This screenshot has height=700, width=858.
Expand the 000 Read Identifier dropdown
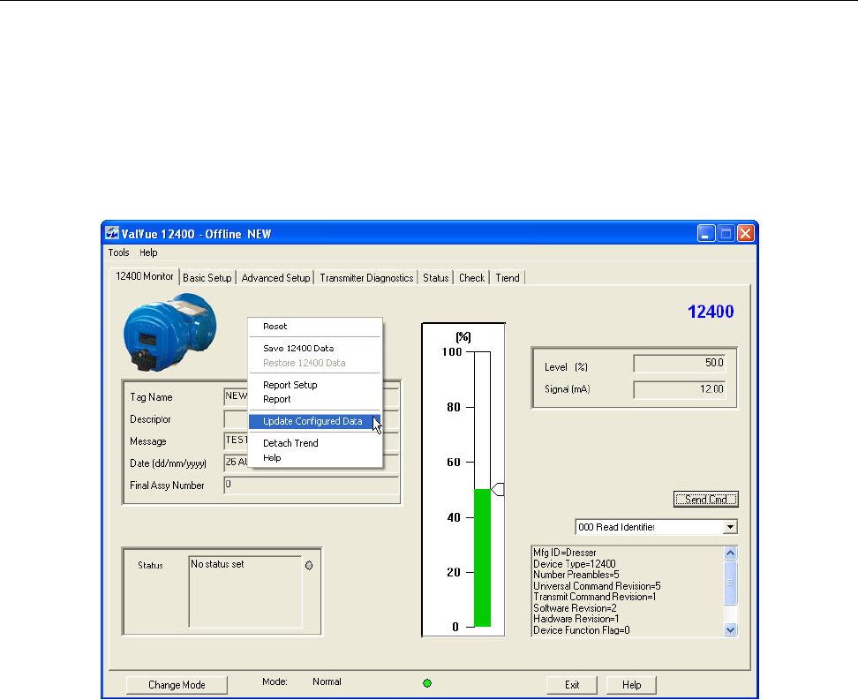coord(731,527)
